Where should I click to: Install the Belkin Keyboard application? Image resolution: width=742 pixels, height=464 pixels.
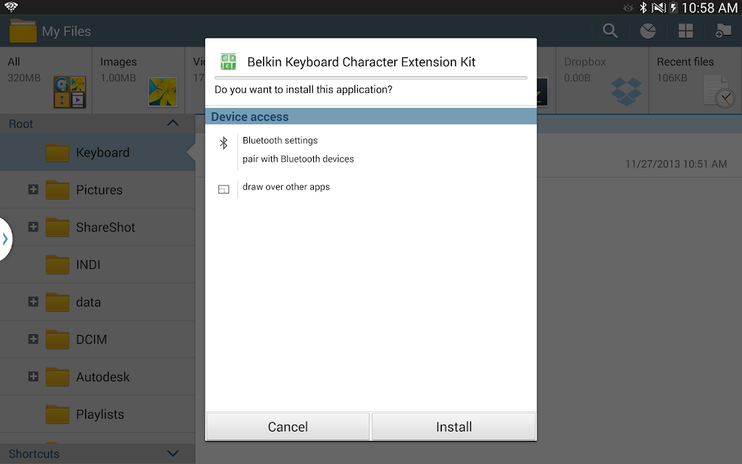(x=454, y=426)
